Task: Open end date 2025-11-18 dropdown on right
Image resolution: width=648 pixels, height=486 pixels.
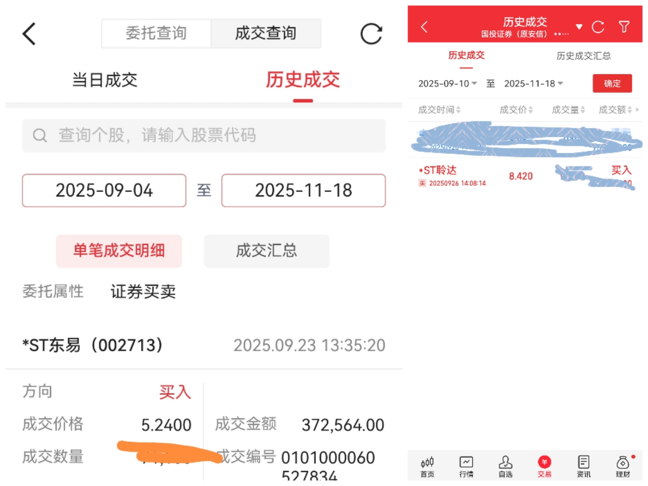Action: (x=533, y=83)
